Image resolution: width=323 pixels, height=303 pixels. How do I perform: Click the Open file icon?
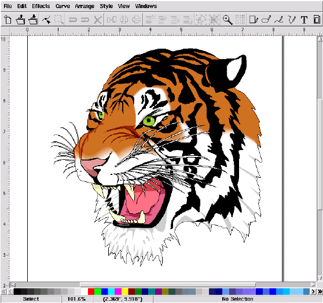coord(20,20)
